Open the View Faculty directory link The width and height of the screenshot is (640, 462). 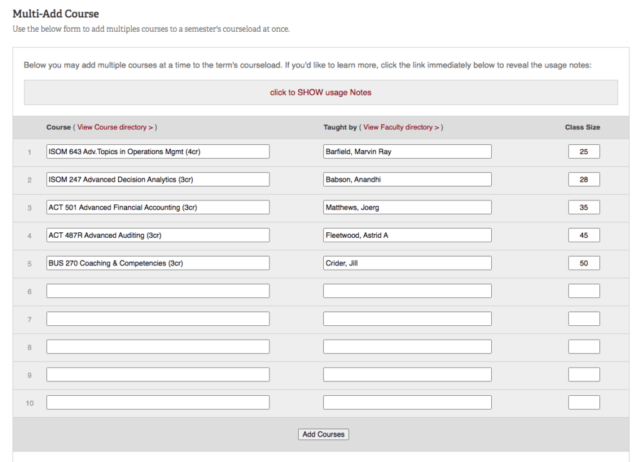(401, 127)
